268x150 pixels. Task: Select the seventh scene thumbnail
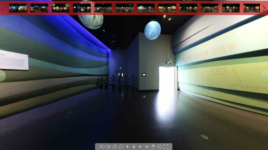pos(146,8)
